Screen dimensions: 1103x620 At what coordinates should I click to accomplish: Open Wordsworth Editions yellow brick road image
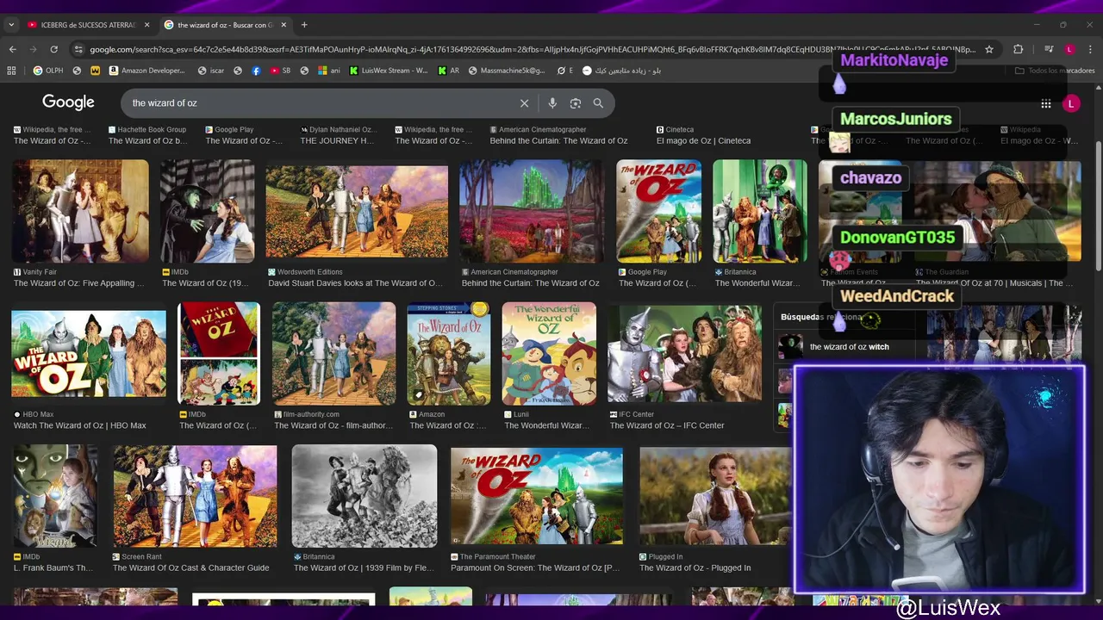click(357, 211)
